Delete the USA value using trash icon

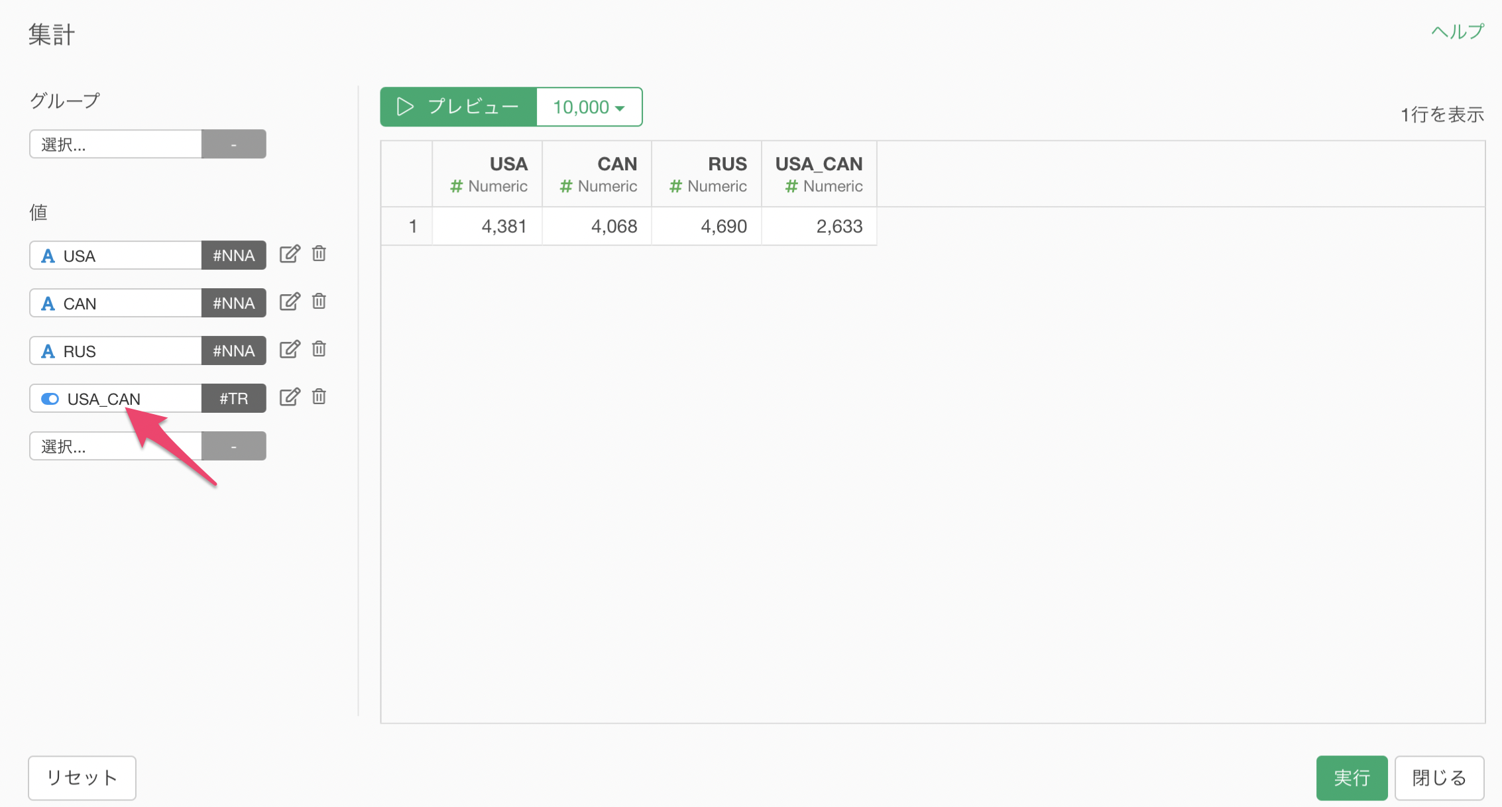tap(319, 254)
